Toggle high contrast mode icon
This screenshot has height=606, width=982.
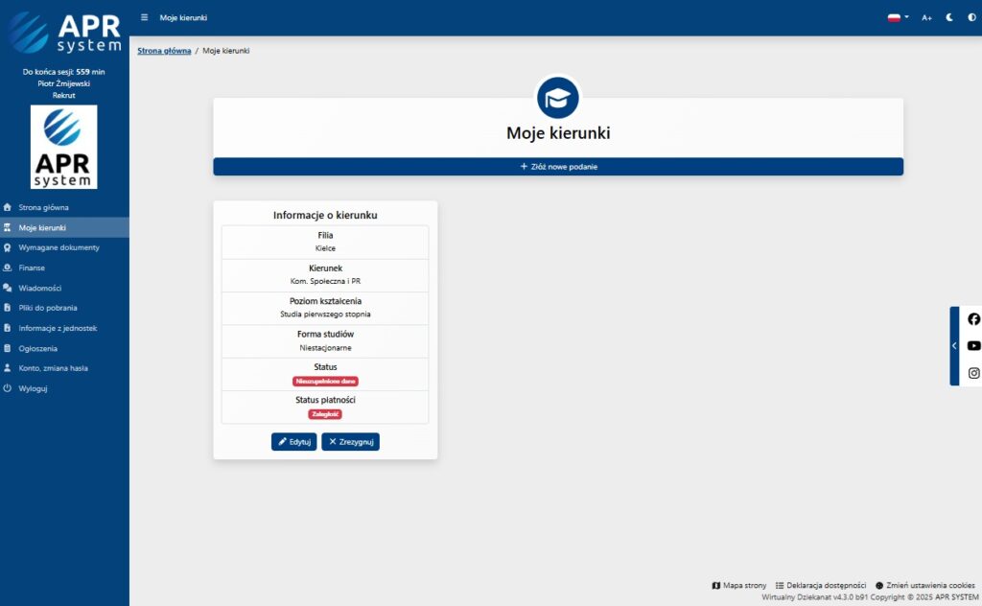(x=971, y=17)
